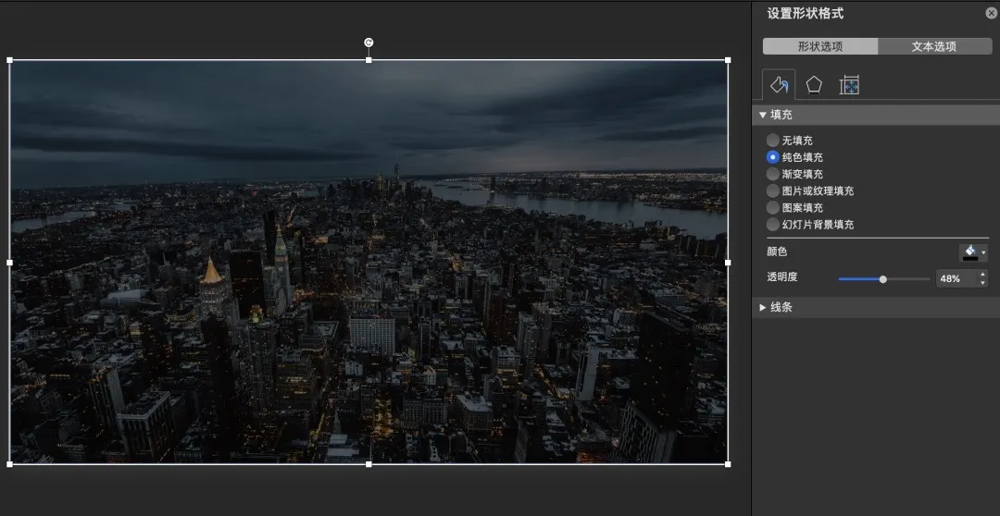Select the 无填充 radio option
1000x516 pixels.
(773, 141)
